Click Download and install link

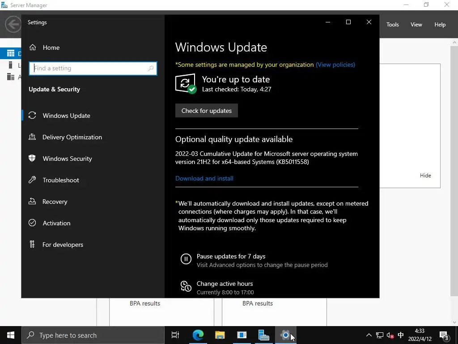(x=204, y=178)
